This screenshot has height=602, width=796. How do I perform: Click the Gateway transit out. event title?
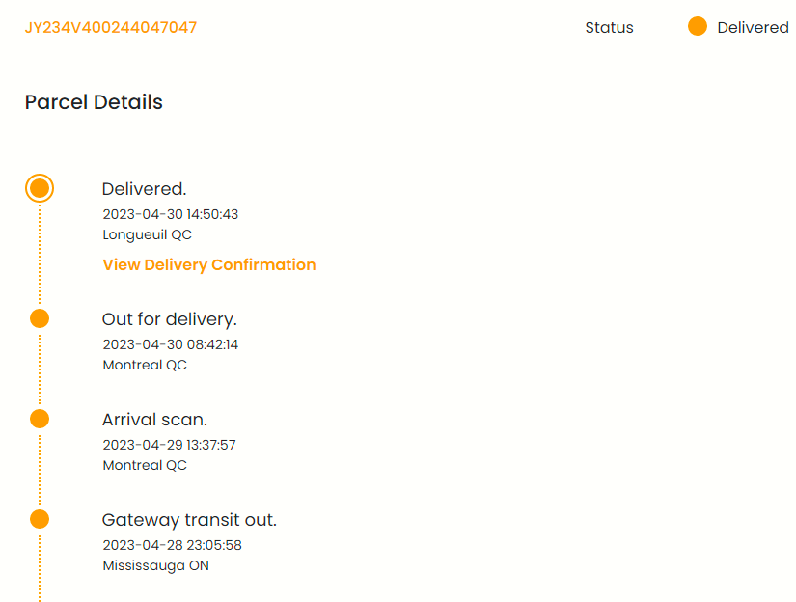tap(189, 520)
